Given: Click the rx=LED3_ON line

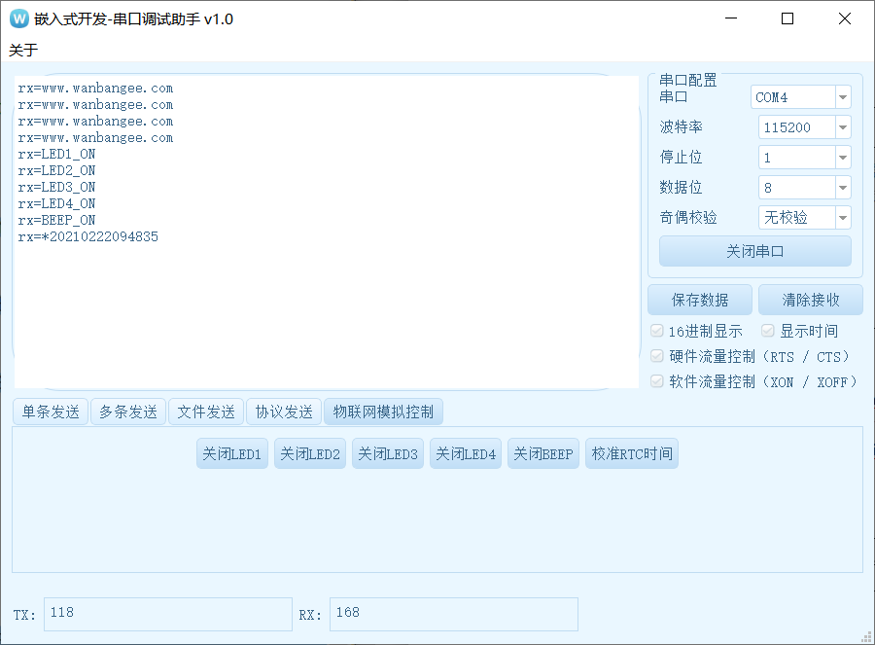Looking at the screenshot, I should (x=56, y=187).
